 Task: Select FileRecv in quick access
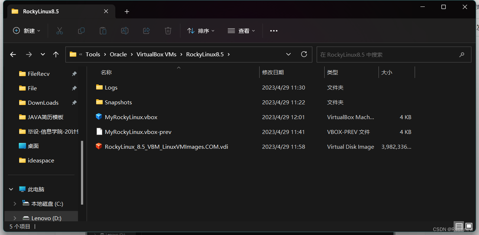click(x=39, y=74)
